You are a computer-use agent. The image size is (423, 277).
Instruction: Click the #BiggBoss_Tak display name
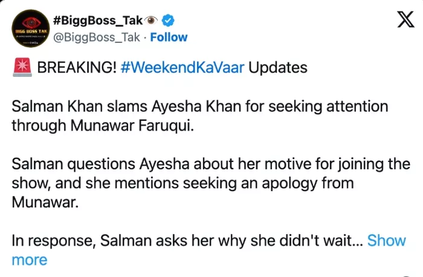(97, 21)
